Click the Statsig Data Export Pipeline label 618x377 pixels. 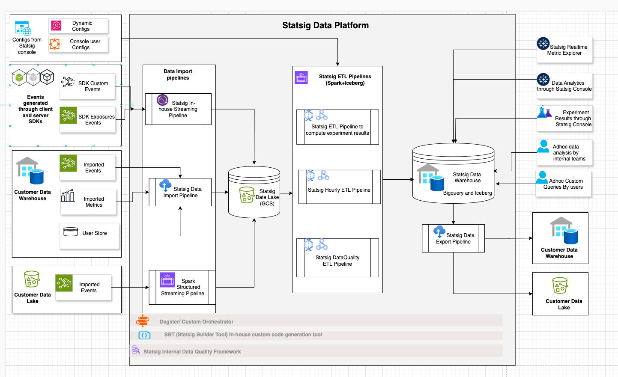(x=455, y=238)
